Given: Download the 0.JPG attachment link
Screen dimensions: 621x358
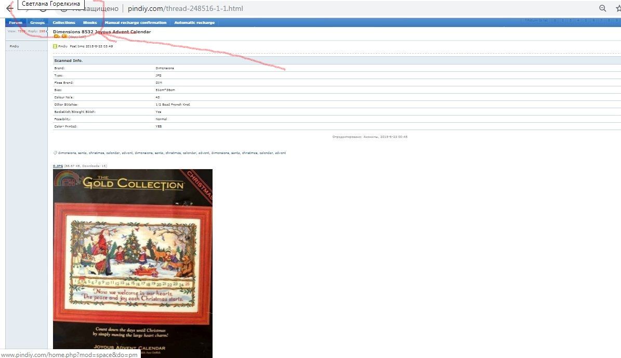Looking at the screenshot, I should (x=58, y=166).
